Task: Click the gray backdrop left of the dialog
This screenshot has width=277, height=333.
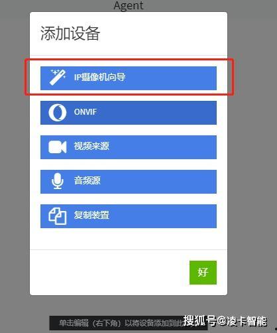Action: [15, 155]
